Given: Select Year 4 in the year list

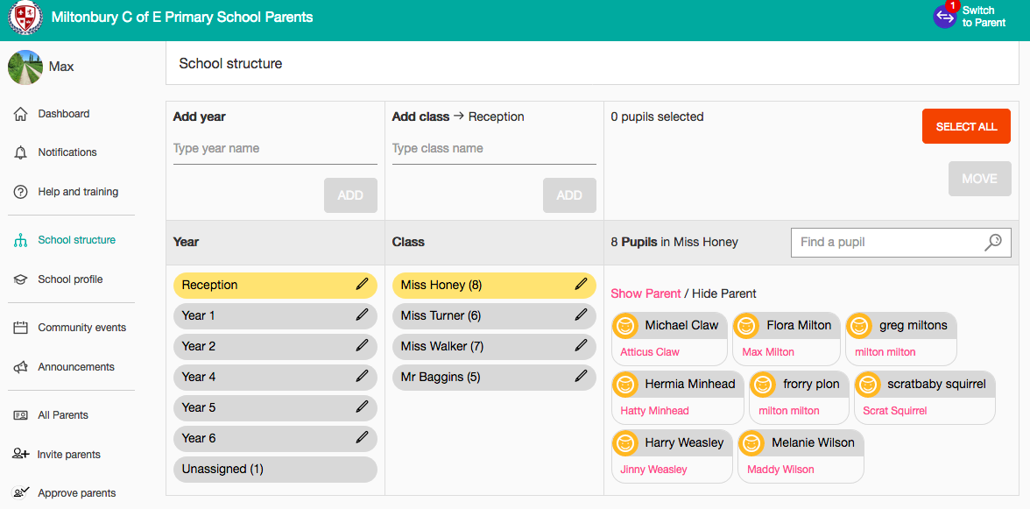Looking at the screenshot, I should (x=275, y=377).
